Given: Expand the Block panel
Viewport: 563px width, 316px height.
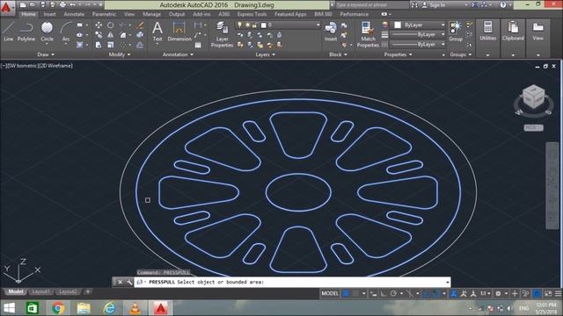Looking at the screenshot, I should pos(338,54).
